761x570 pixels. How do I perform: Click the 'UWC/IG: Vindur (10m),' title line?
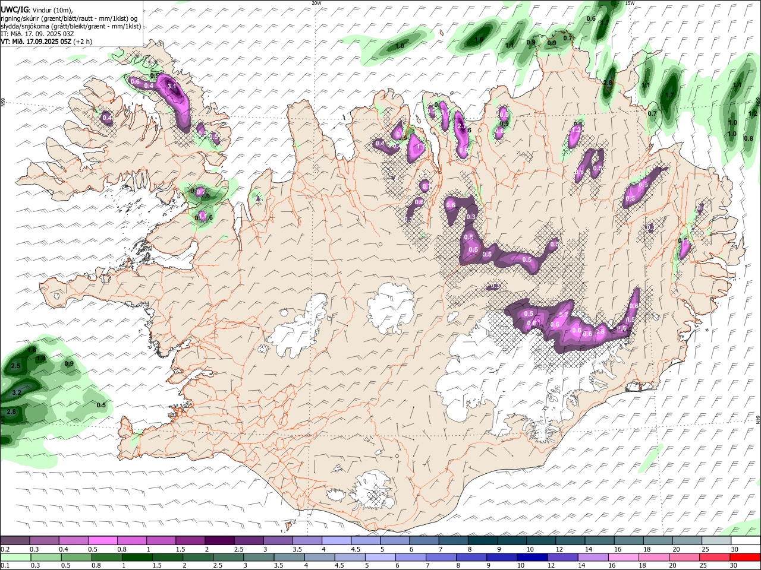[38, 10]
